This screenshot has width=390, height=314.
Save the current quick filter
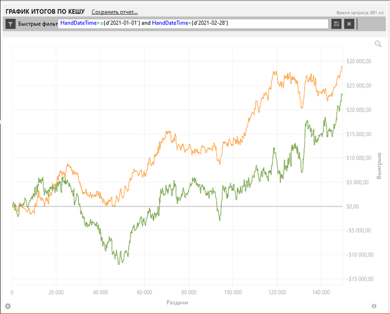[337, 24]
